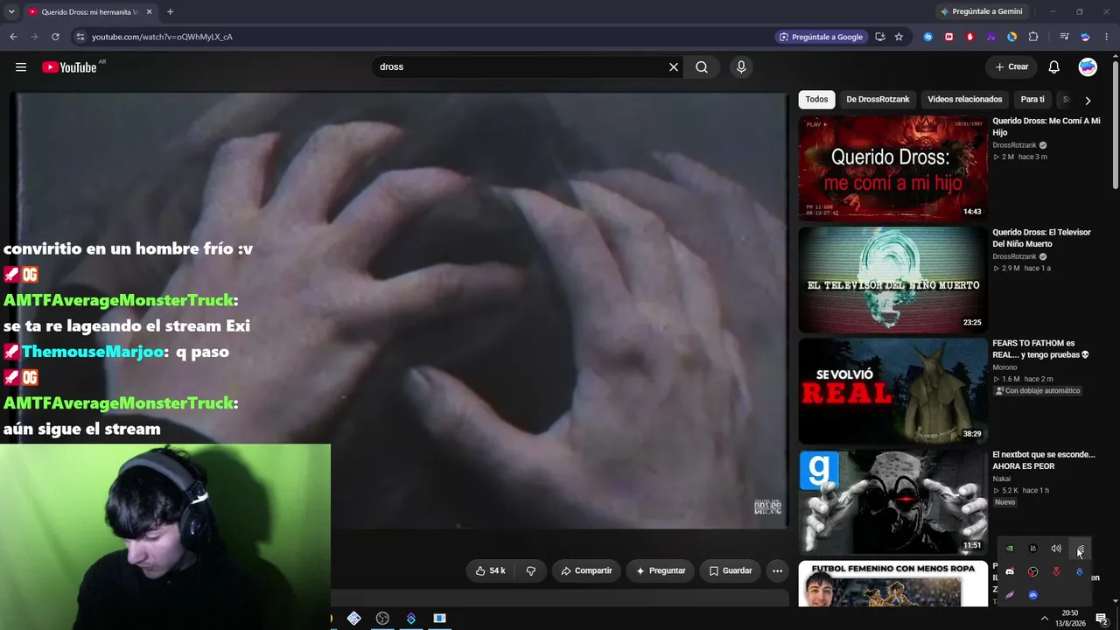This screenshot has height=630, width=1120.
Task: Open the Wi-Fi network tray icon
Action: [x=1080, y=549]
